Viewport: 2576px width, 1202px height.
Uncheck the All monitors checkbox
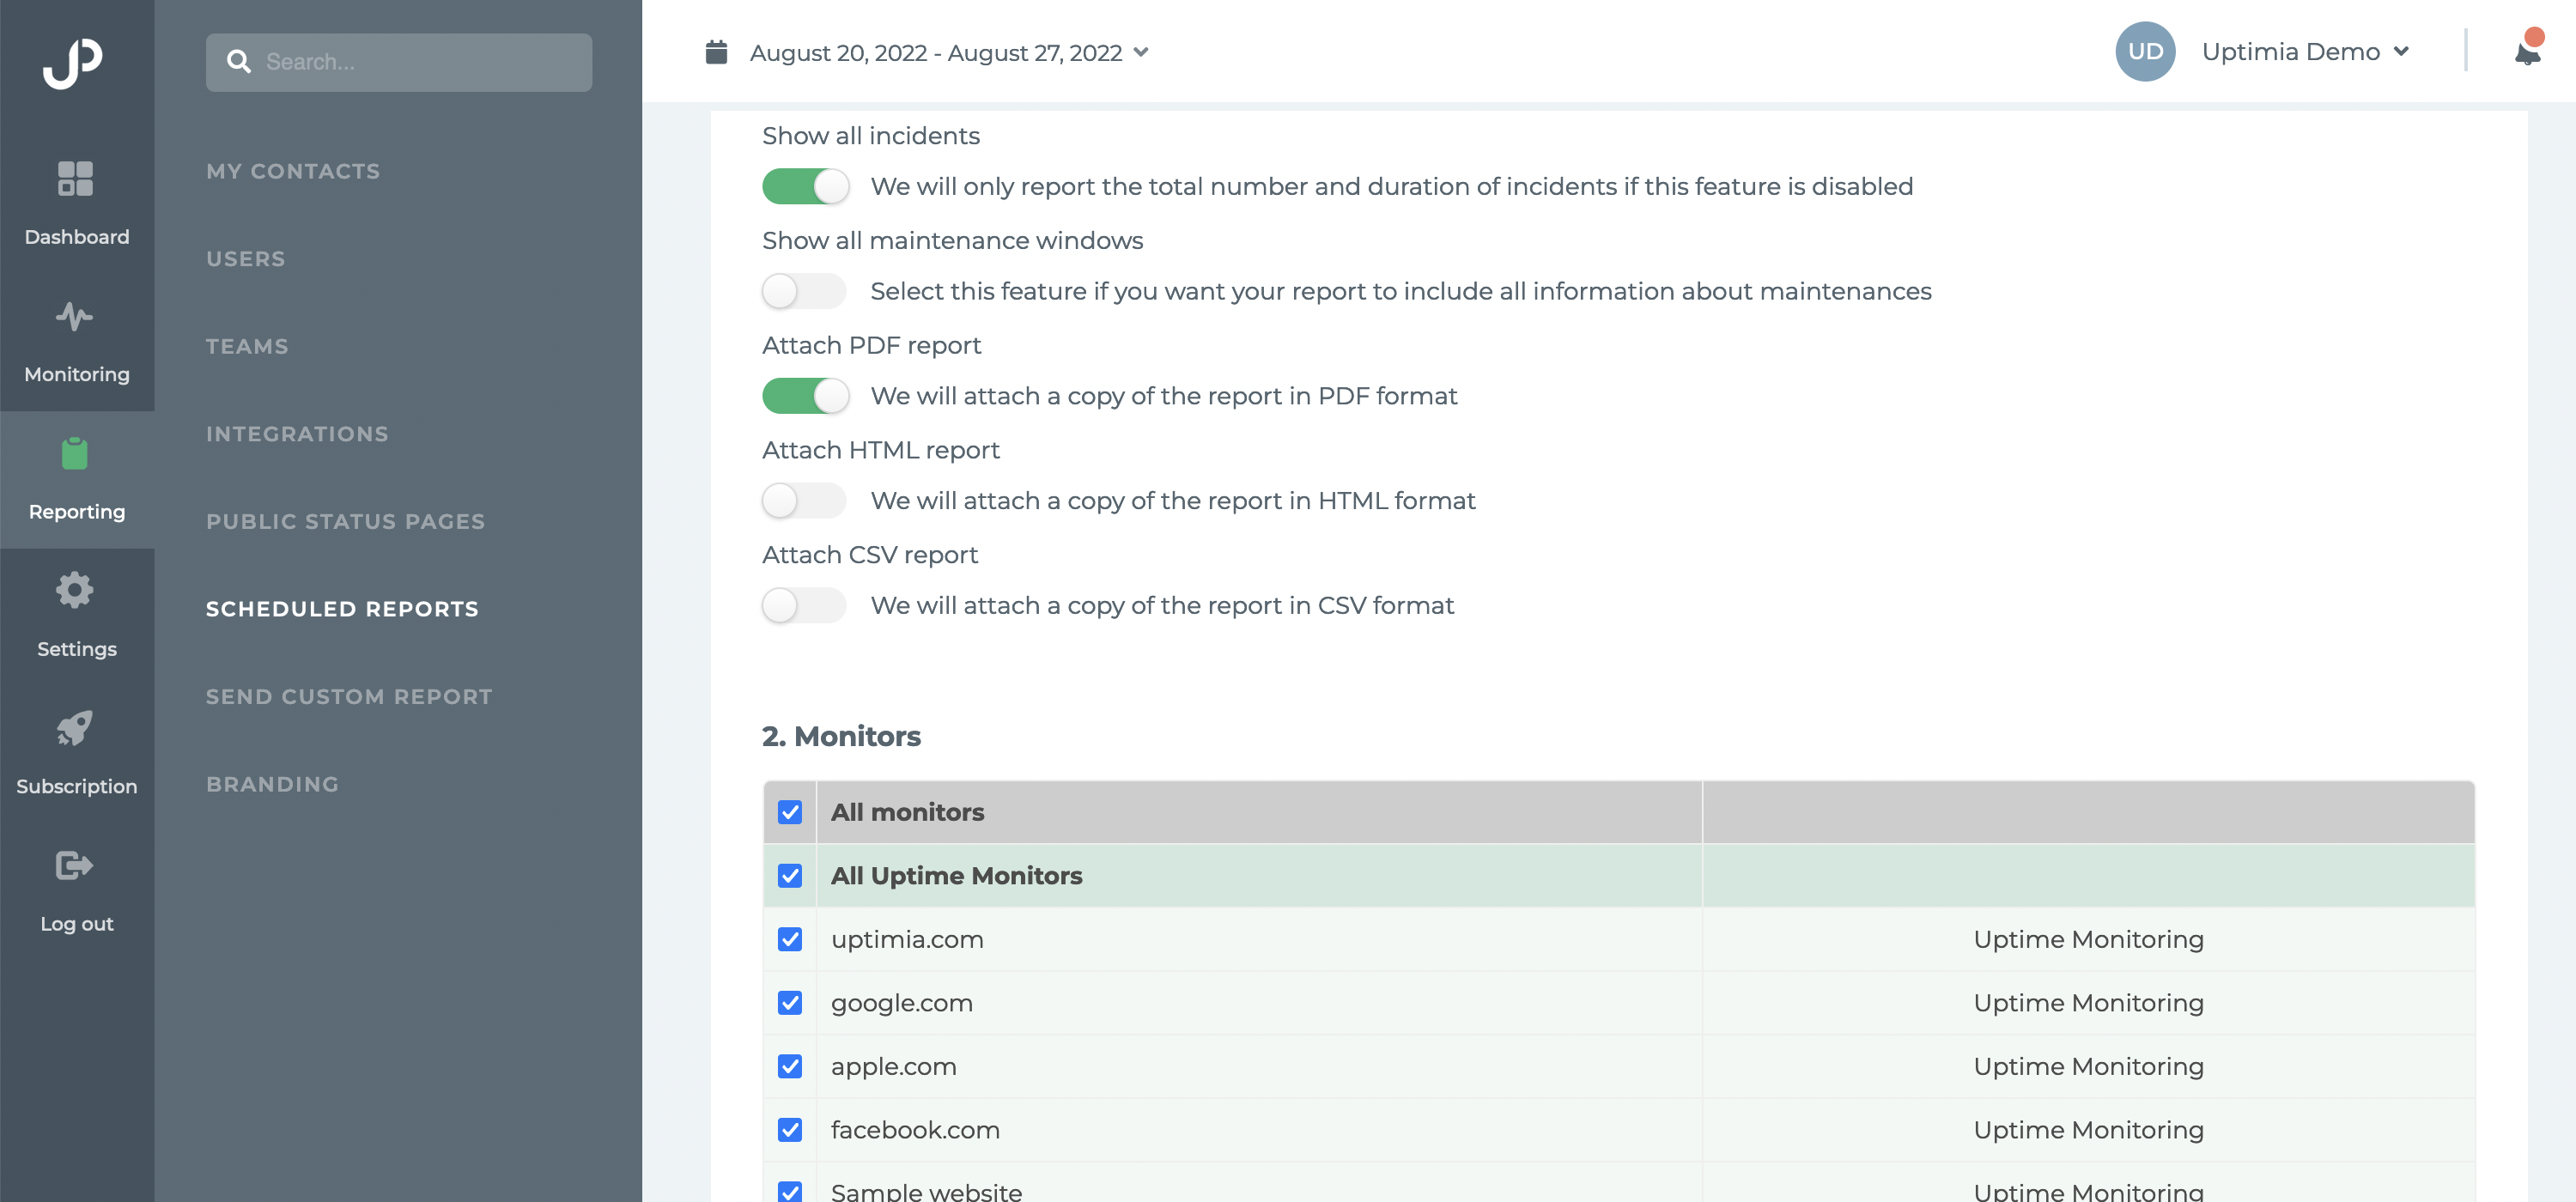click(x=790, y=812)
